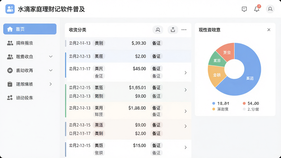The image size is (281, 158).
Task: Click the title "水滴家庭理财记软件普及"
Action: (x=51, y=9)
